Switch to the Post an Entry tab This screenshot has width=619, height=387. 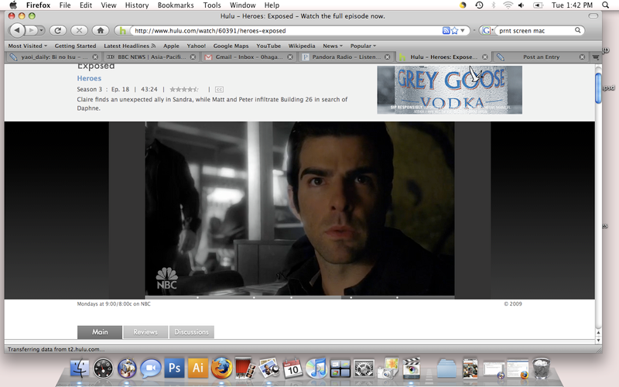[x=541, y=57]
